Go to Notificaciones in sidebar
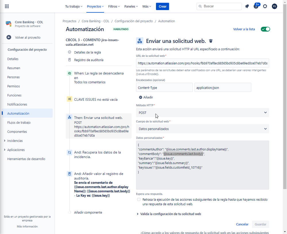Screen dimensions: 287x234 pyautogui.click(x=17, y=104)
